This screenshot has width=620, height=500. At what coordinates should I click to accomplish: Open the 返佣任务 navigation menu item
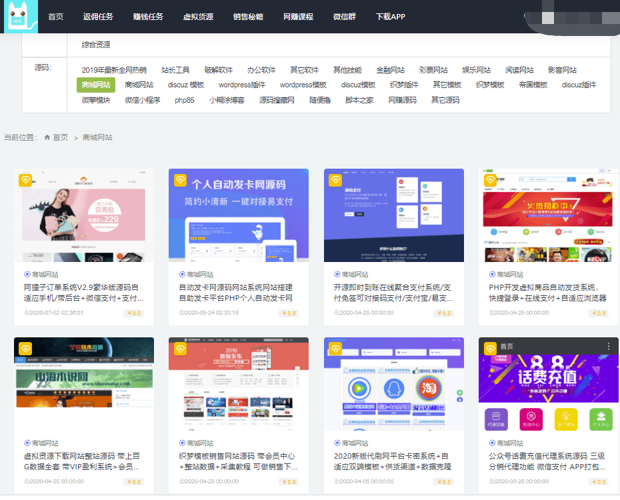(98, 17)
